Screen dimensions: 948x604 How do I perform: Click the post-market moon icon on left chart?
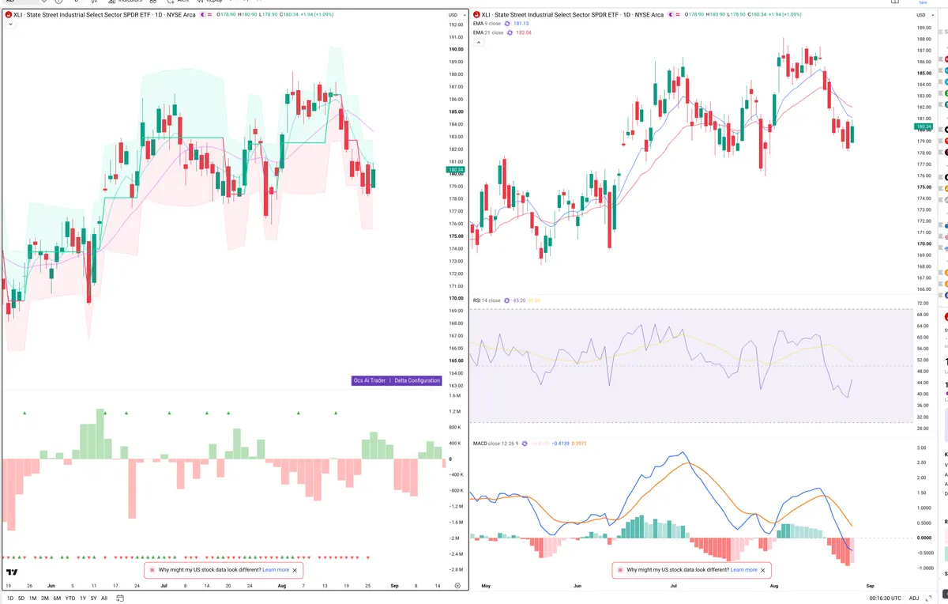[203, 14]
